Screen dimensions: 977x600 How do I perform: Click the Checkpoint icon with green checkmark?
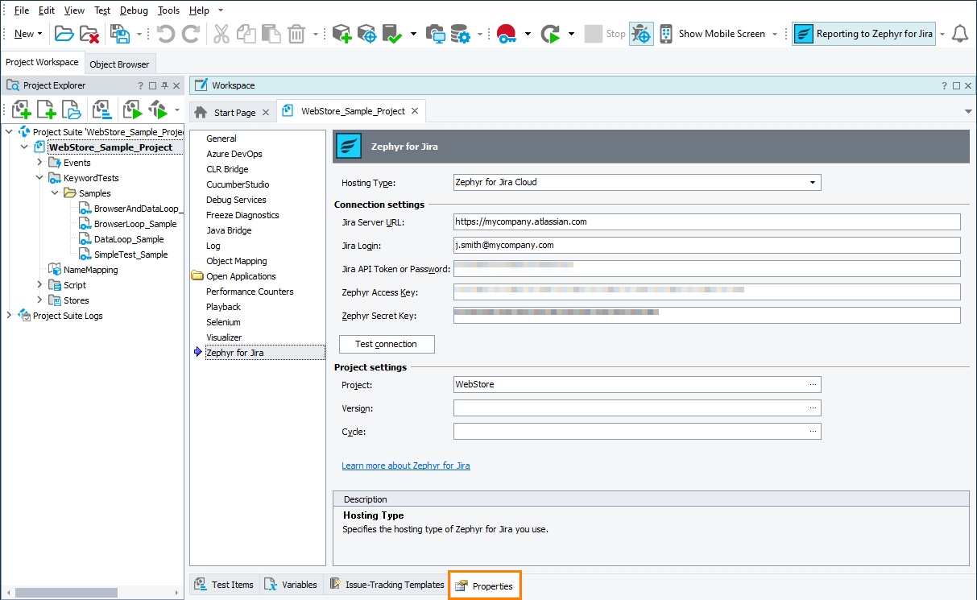pos(392,34)
